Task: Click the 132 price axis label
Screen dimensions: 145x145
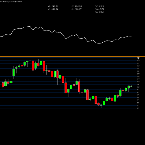Action: (x=138, y=71)
